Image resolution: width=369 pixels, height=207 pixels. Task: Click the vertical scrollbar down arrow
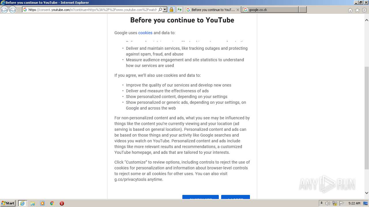367,193
